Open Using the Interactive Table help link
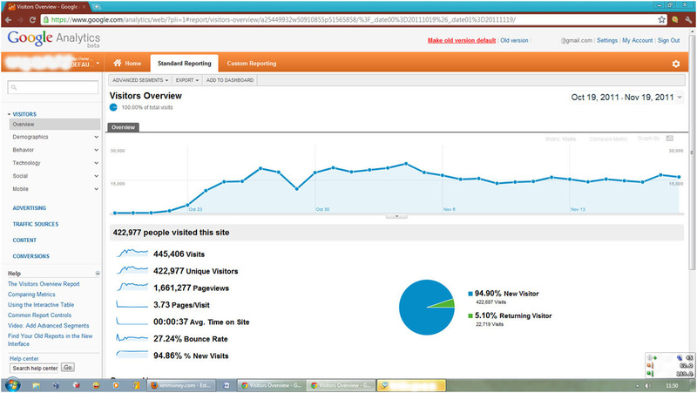The width and height of the screenshot is (697, 393). click(x=41, y=304)
